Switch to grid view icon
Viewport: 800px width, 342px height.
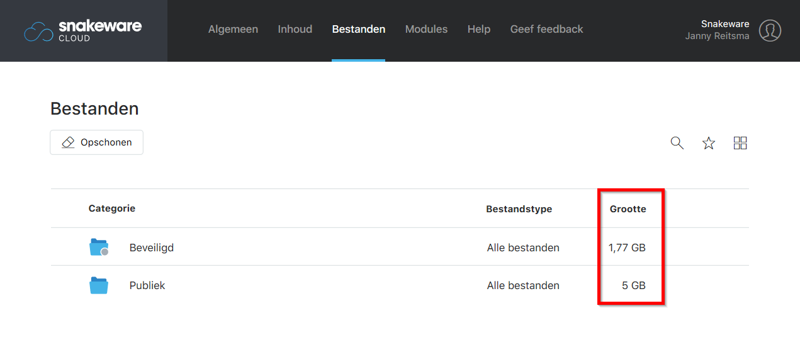[x=740, y=143]
